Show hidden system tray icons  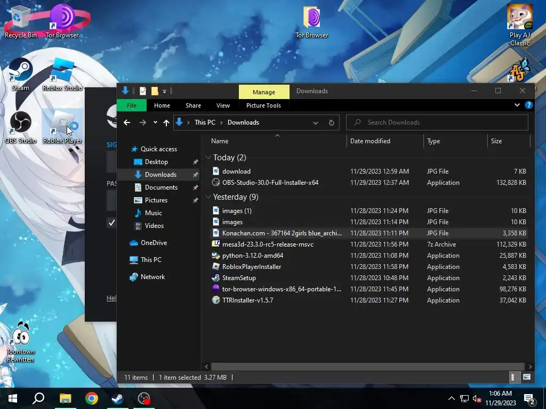[x=451, y=398]
